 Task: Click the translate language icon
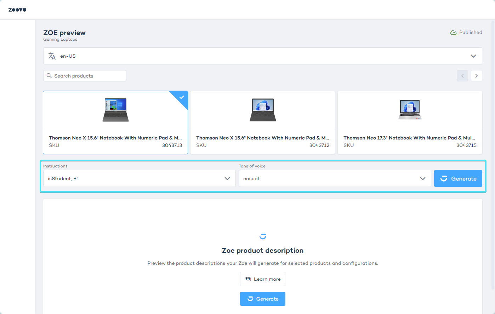(52, 56)
